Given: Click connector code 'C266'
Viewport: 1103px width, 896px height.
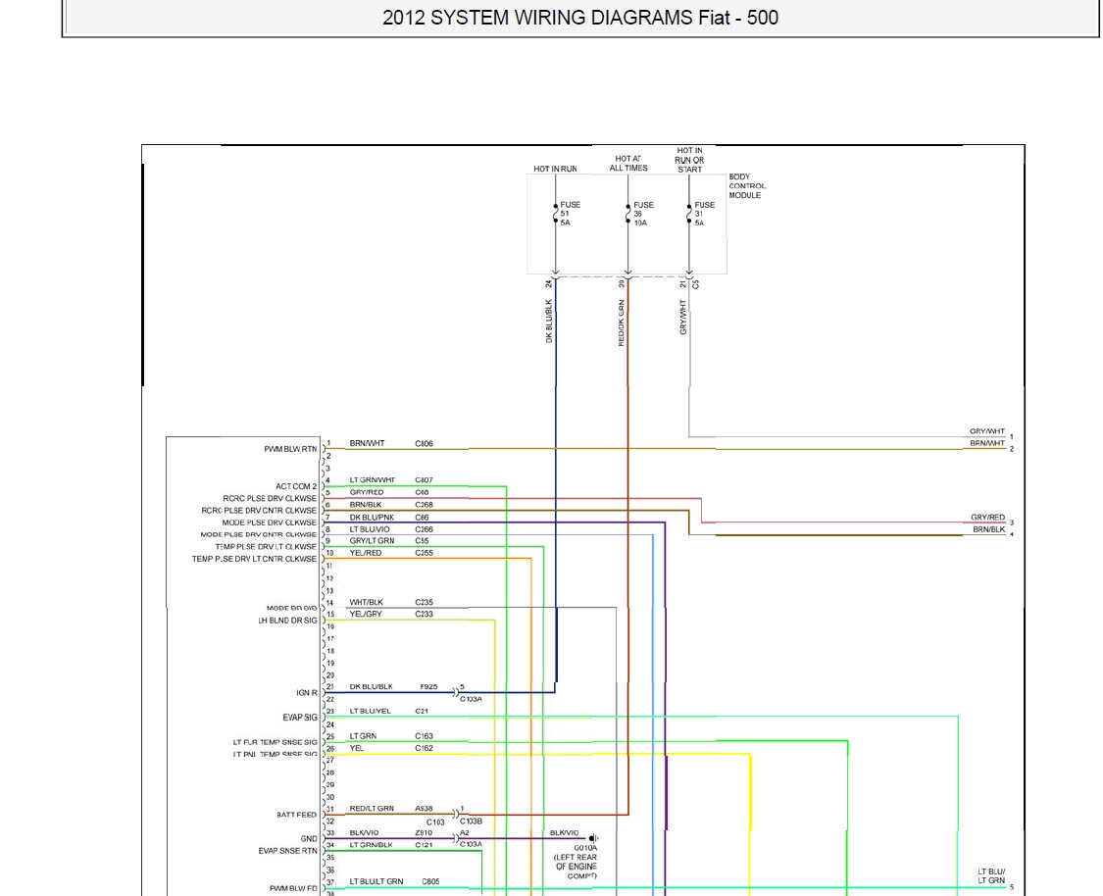Looking at the screenshot, I should pyautogui.click(x=425, y=529).
